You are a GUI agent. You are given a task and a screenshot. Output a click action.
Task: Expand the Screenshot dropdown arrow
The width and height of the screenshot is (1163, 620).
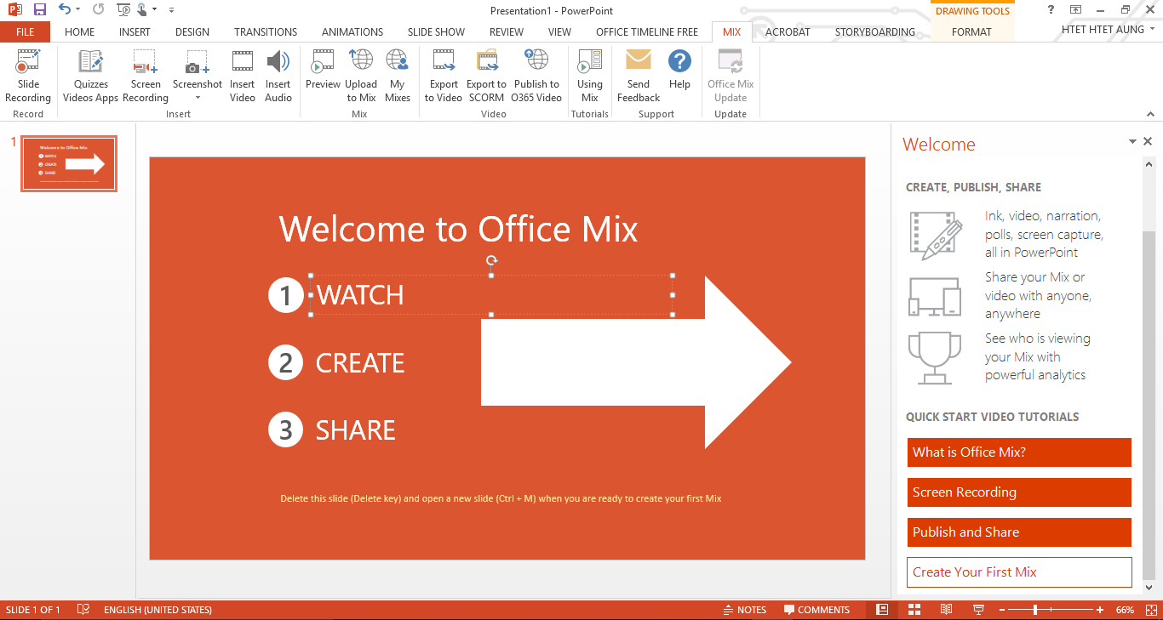point(198,98)
